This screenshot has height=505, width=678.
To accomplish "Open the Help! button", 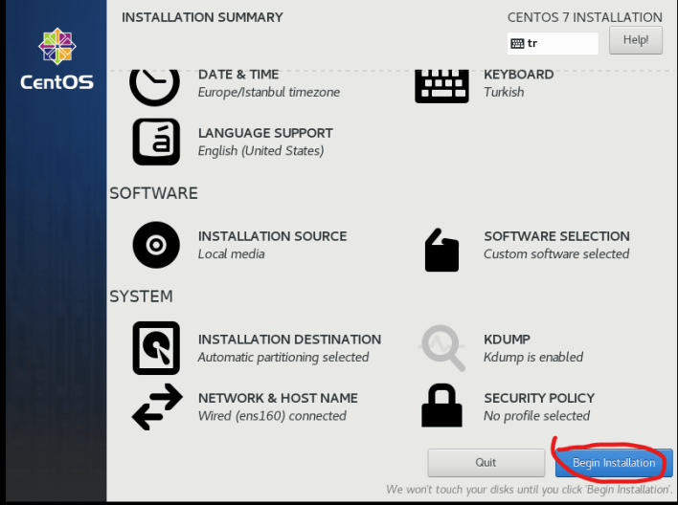I will point(636,40).
